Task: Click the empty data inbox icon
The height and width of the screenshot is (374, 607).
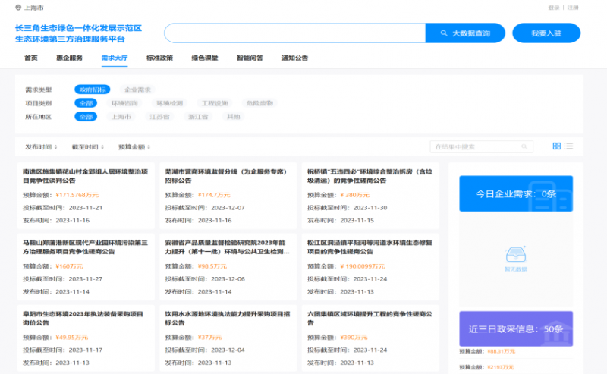Action: [x=516, y=254]
